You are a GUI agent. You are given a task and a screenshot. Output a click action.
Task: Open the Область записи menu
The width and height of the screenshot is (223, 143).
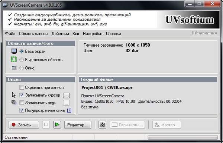(33, 34)
